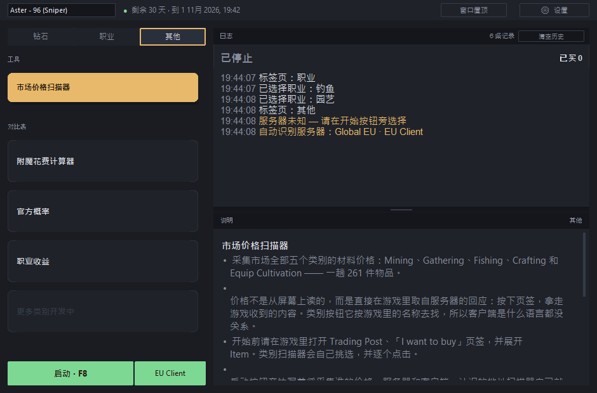Image resolution: width=597 pixels, height=393 pixels.
Task: Click the 其他 label in description header
Action: 575,221
